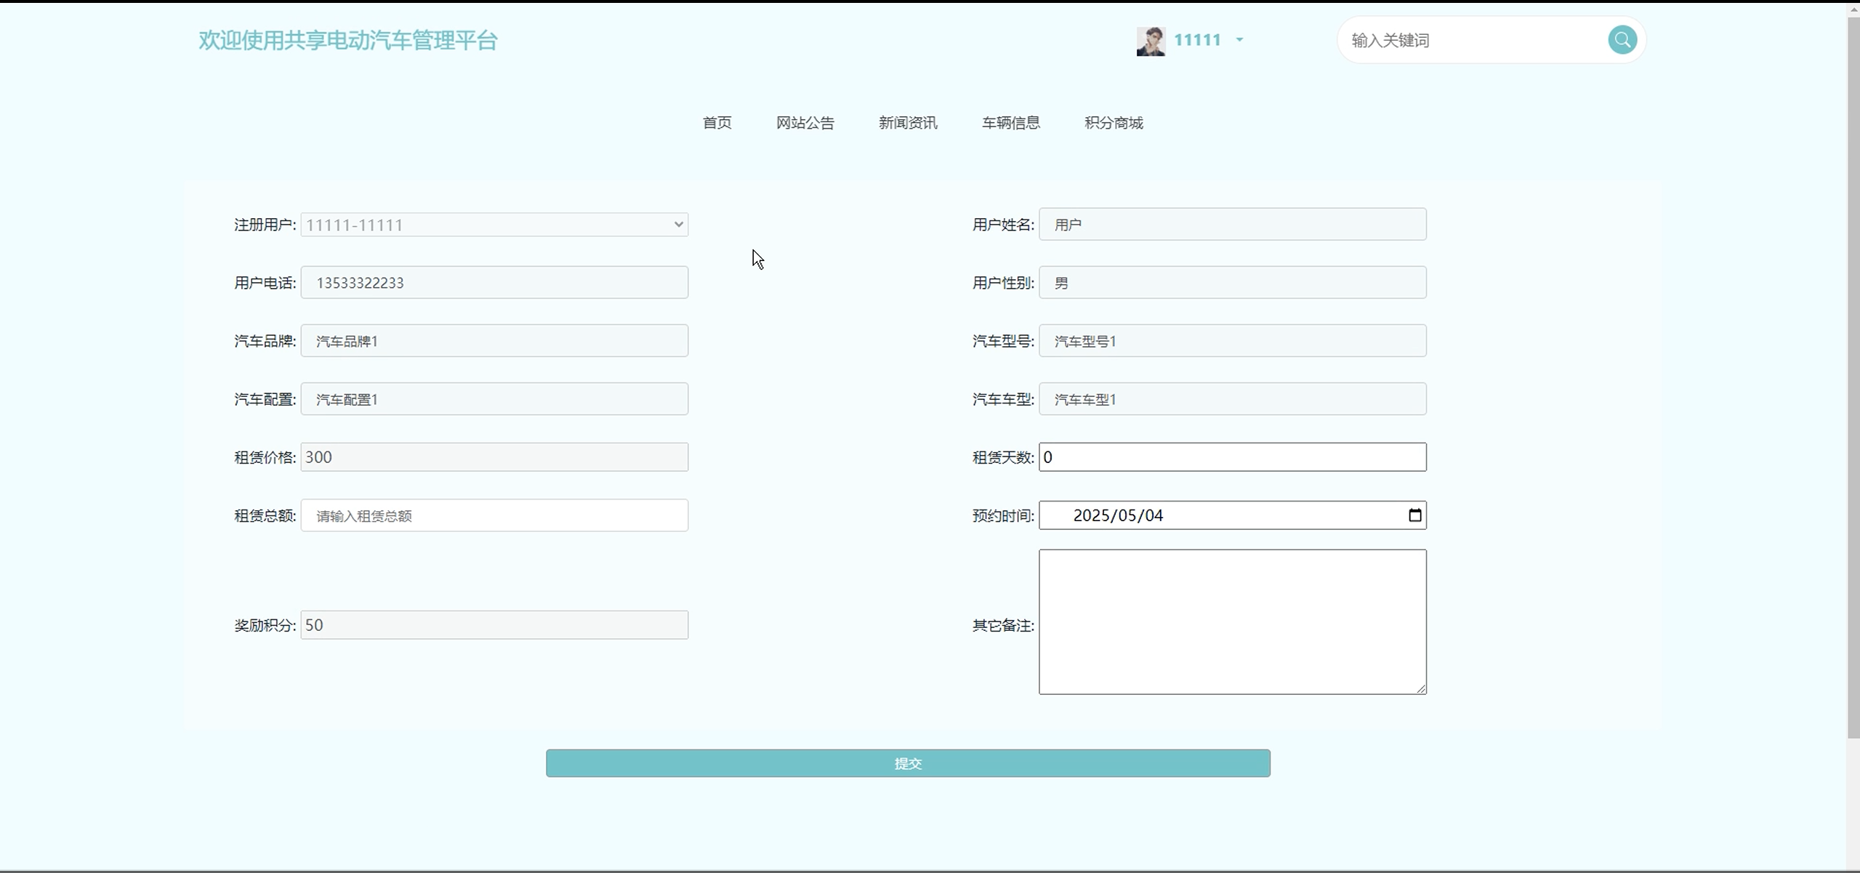Go to 首页 menu item
Screen dimensions: 1860x873
[x=717, y=123]
